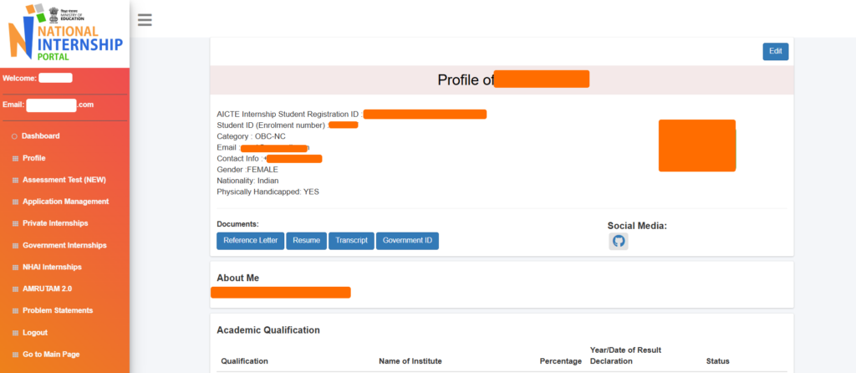856x373 pixels.
Task: Log out via sidebar Logout
Action: click(x=35, y=333)
